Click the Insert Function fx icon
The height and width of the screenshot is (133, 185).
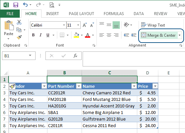pos(75,56)
